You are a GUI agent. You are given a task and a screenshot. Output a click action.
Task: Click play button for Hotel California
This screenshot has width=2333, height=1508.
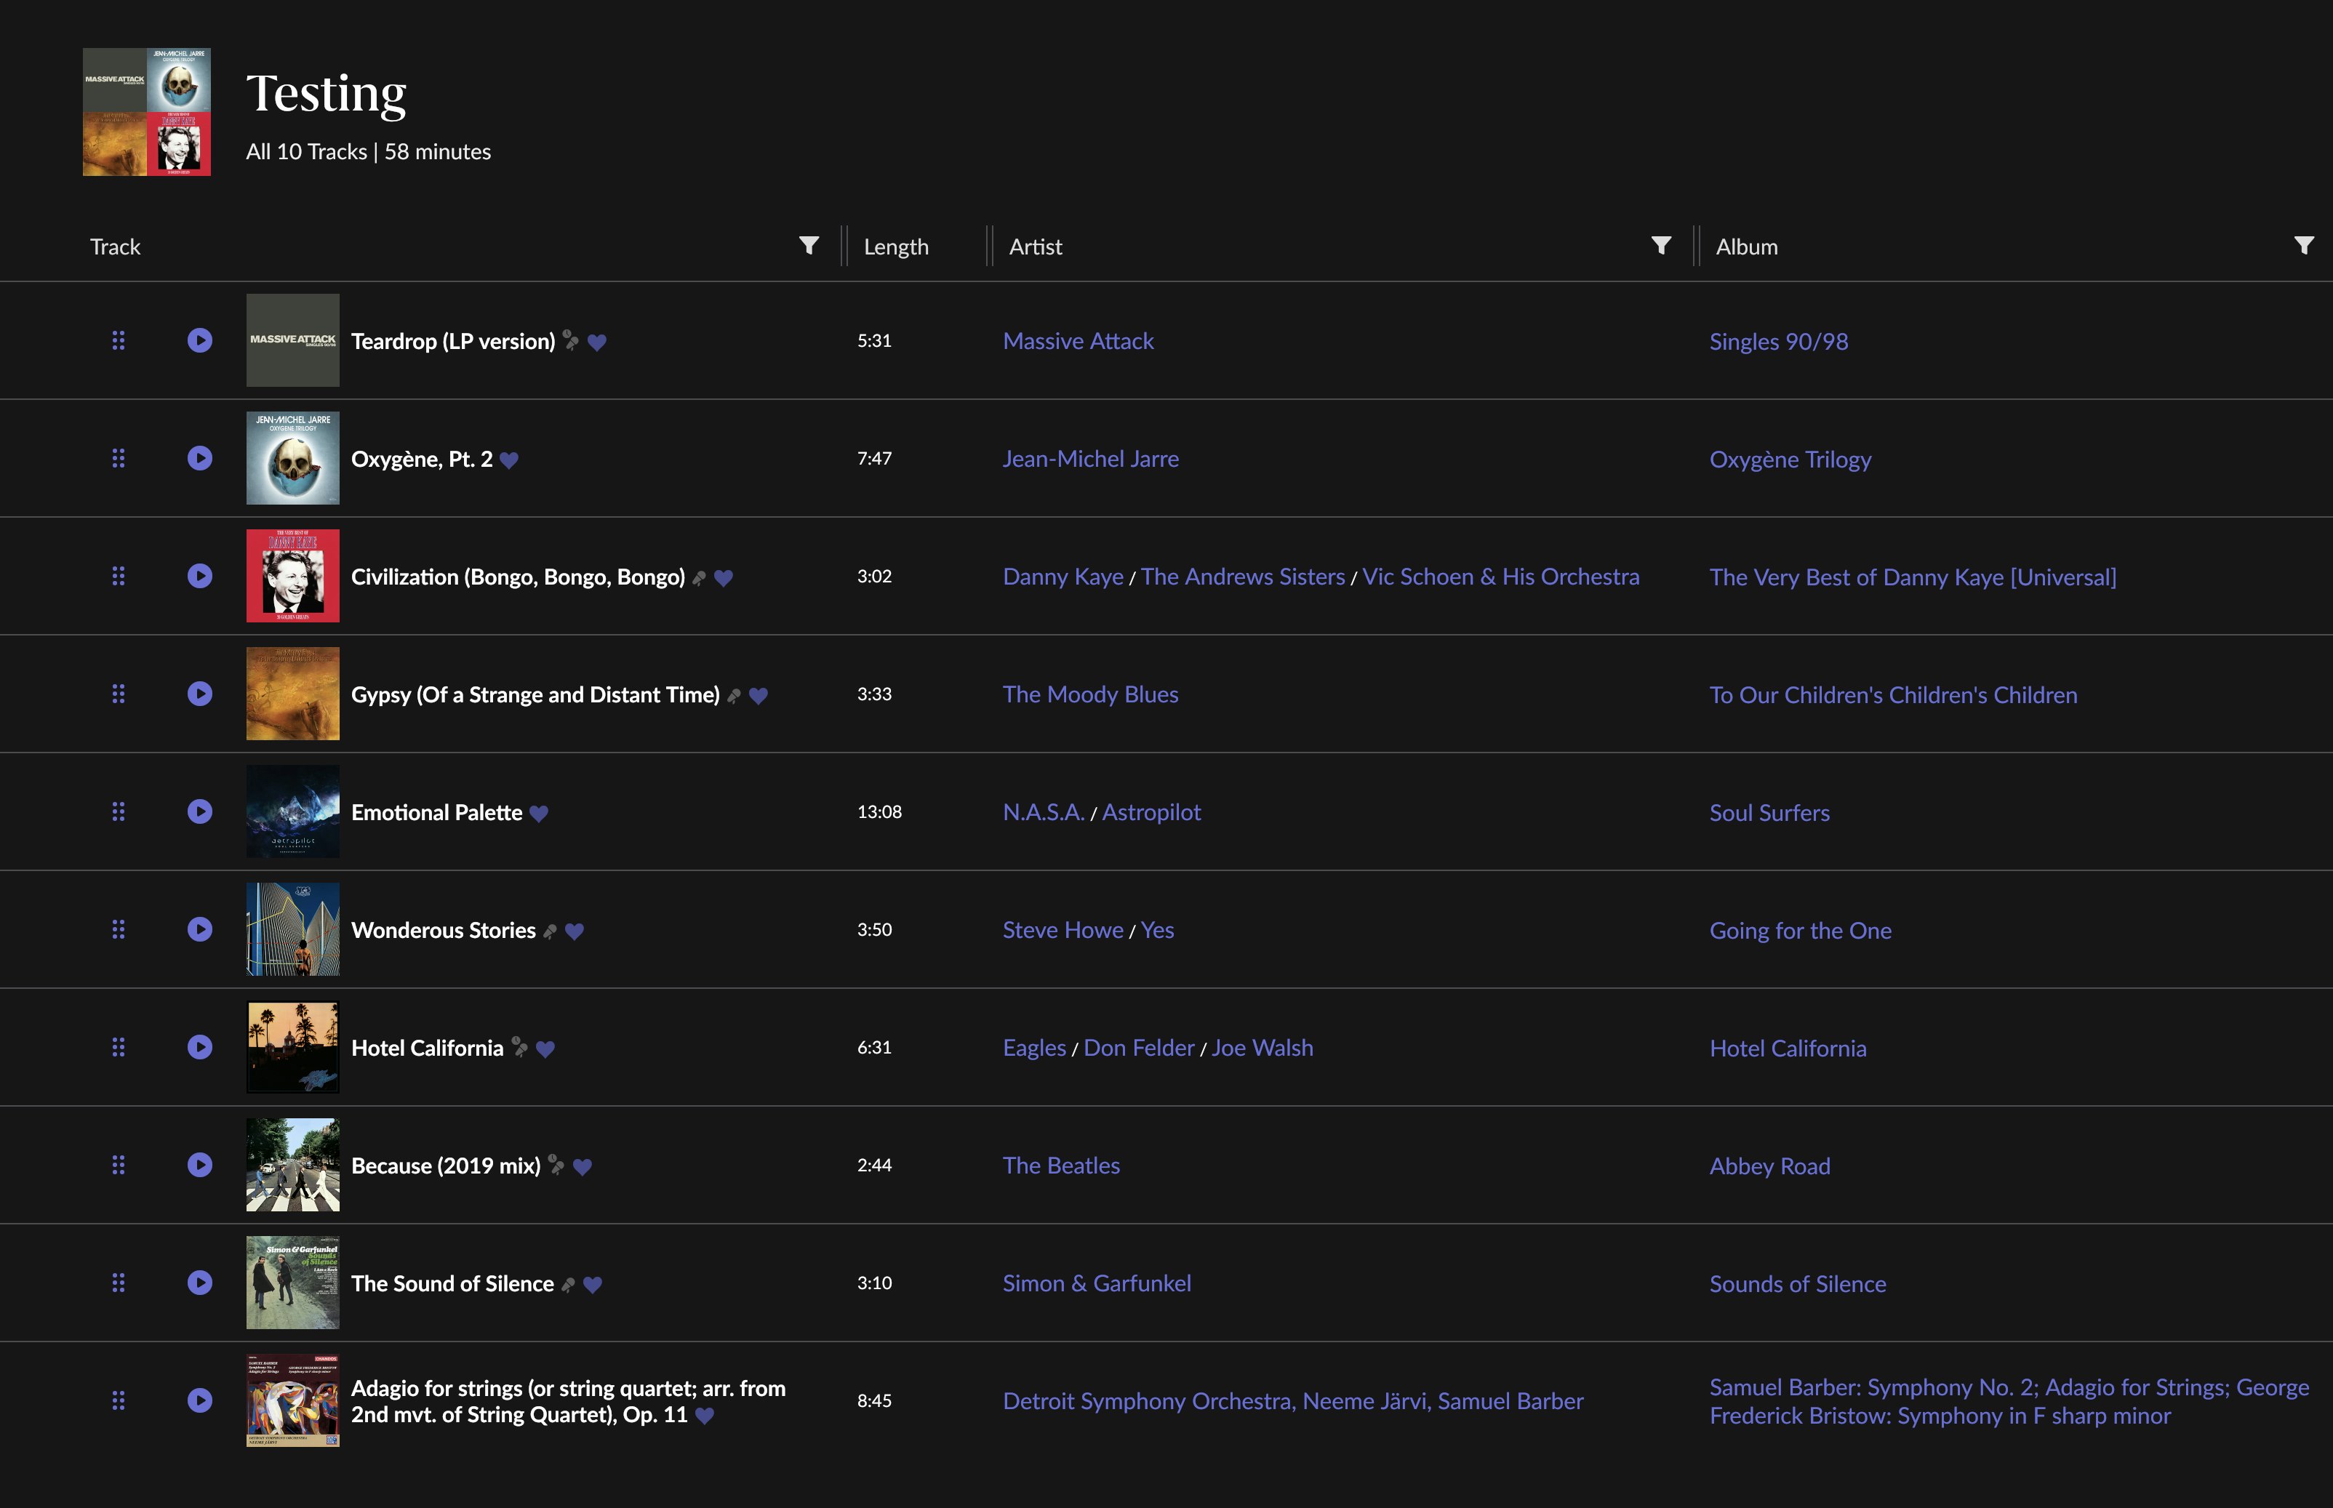point(200,1047)
